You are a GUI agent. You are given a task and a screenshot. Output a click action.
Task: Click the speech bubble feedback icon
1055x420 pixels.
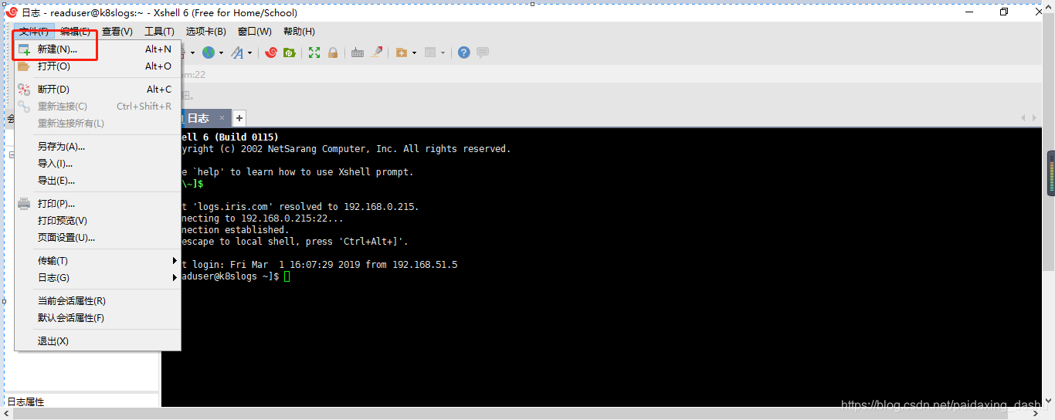[x=483, y=52]
